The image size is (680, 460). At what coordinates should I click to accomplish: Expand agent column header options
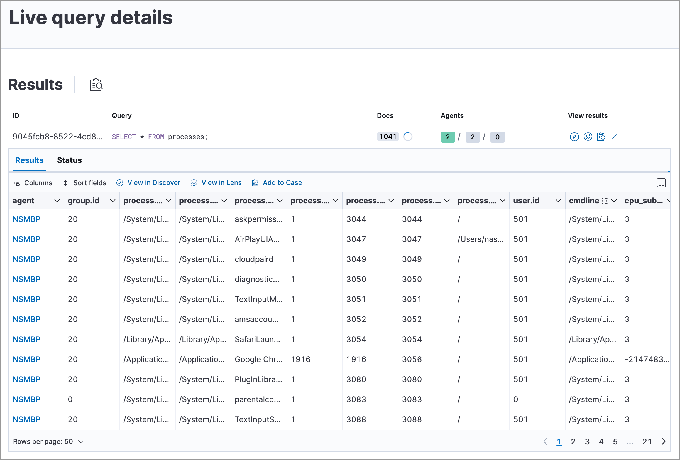point(57,201)
